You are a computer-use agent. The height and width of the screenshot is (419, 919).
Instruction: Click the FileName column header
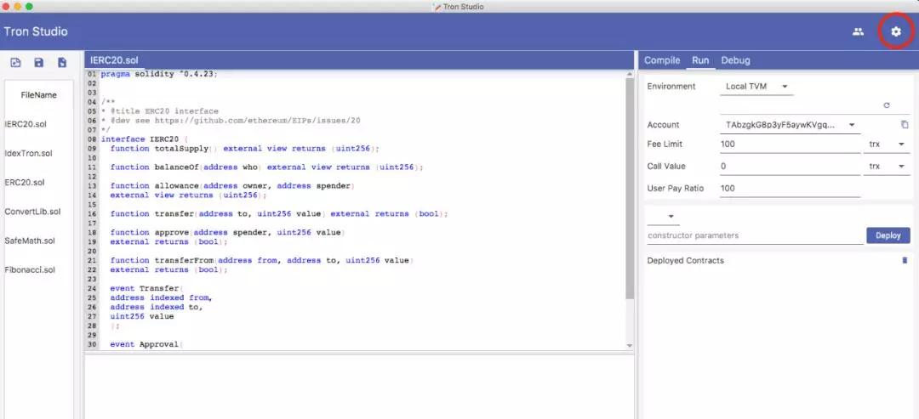pos(38,95)
